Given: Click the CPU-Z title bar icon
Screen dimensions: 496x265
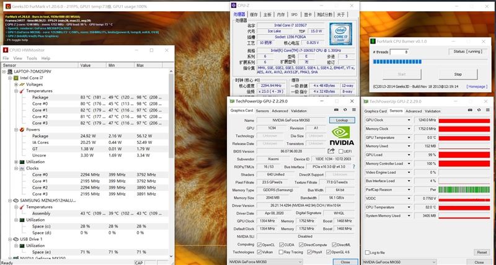Looking at the screenshot, I should tap(234, 6).
